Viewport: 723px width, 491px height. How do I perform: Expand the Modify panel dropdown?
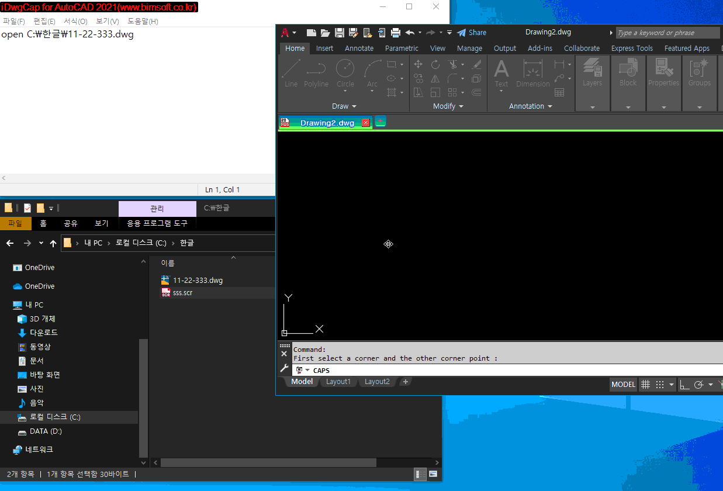coord(448,106)
